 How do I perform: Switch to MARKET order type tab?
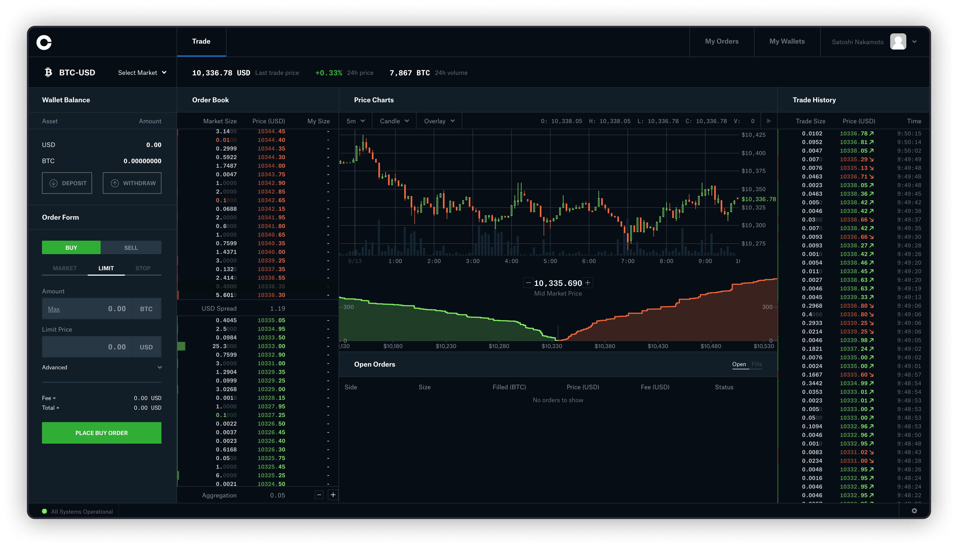64,268
